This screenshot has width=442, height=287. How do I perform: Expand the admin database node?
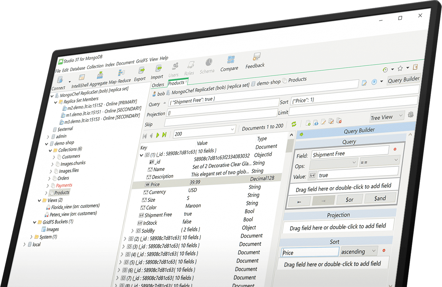tap(48, 137)
